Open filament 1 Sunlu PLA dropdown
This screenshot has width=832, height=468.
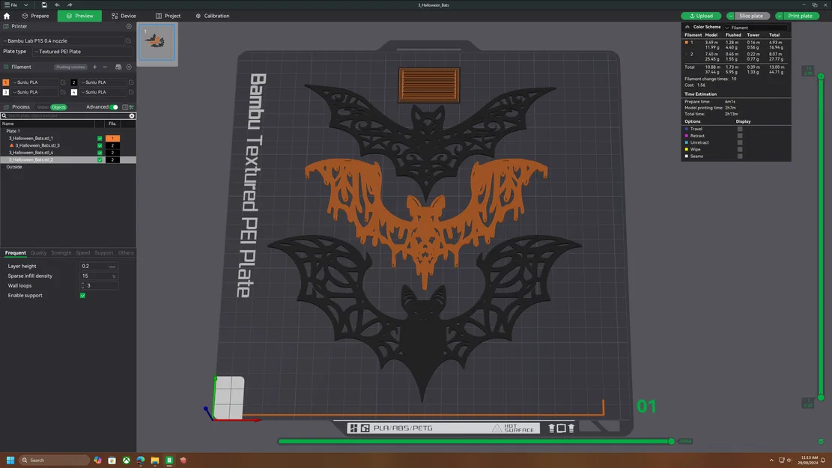35,82
